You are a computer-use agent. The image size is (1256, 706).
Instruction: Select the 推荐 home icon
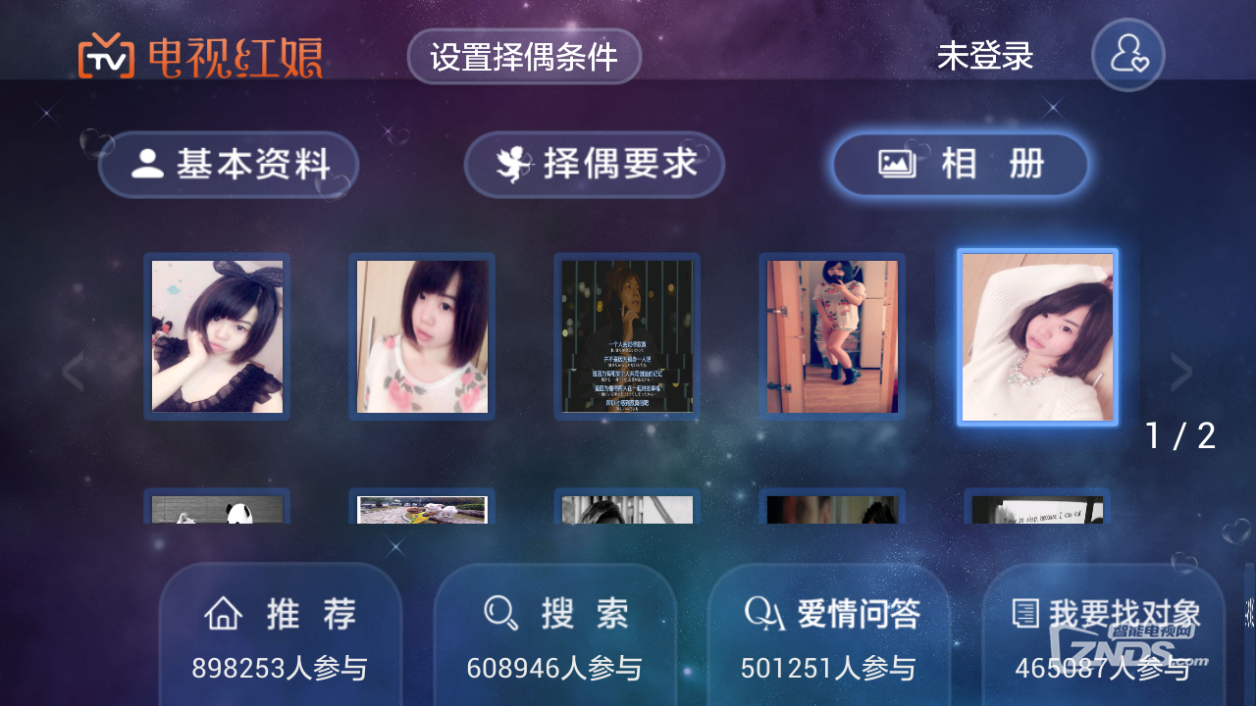[x=223, y=615]
